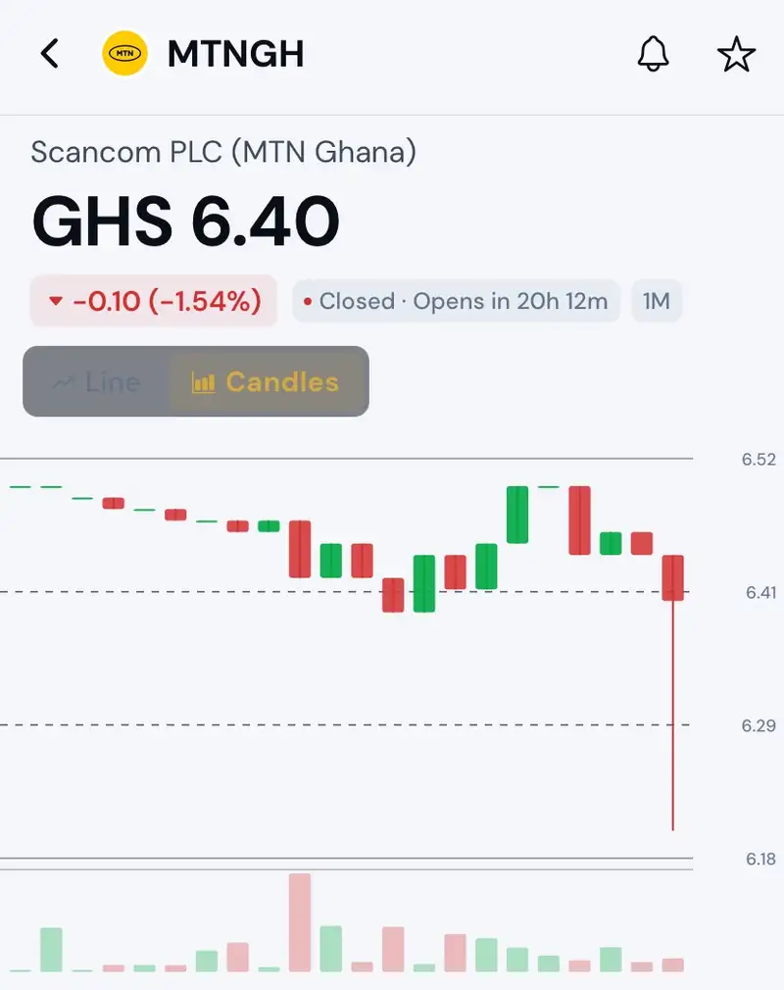Open the 1M timeframe selector

(x=657, y=301)
